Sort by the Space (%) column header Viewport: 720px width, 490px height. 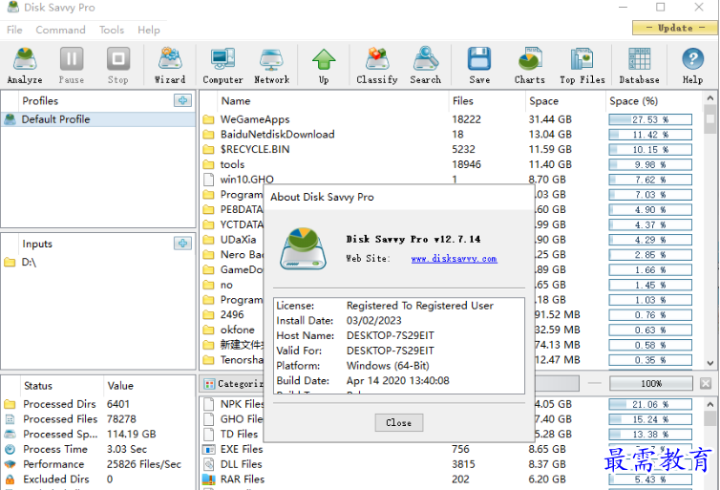(653, 101)
